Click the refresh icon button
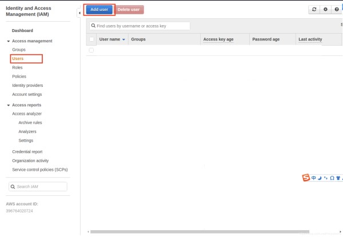Screen dimensions: 343x237 [314, 9]
